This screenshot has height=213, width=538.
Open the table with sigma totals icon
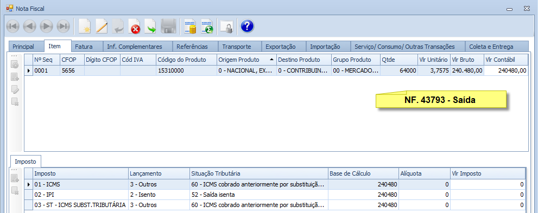207,27
